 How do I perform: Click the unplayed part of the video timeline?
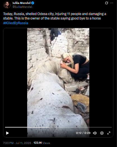coord(80,127)
